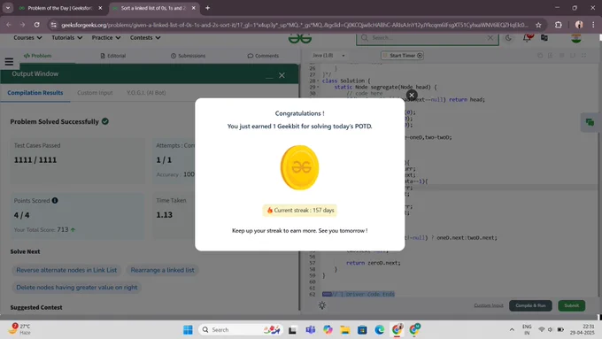Close the Sort a linked list browser tab
Viewport: 602px width, 339px height.
pyautogui.click(x=194, y=8)
